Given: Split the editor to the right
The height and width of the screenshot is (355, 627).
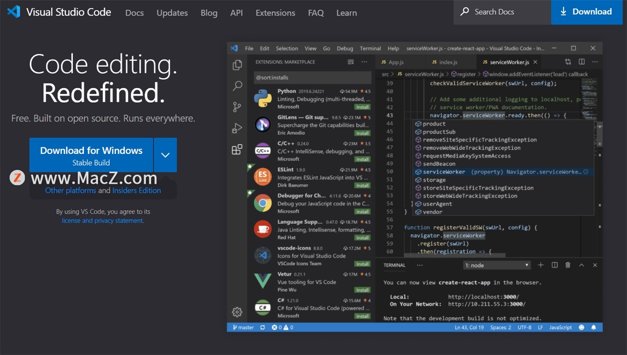Looking at the screenshot, I should [581, 62].
